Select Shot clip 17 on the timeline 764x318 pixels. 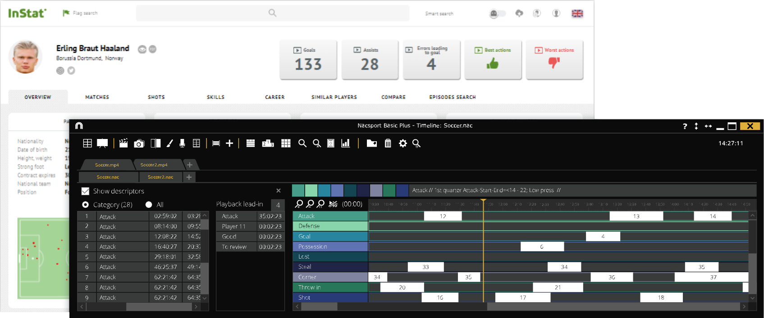click(x=523, y=298)
